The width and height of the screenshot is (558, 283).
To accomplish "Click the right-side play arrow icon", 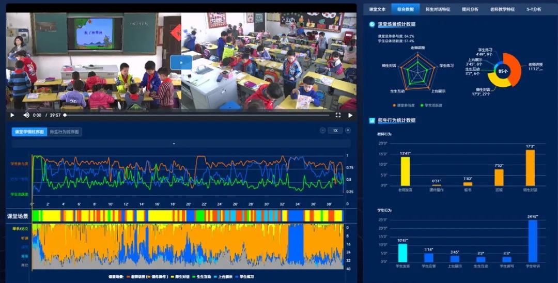I will click(350, 115).
